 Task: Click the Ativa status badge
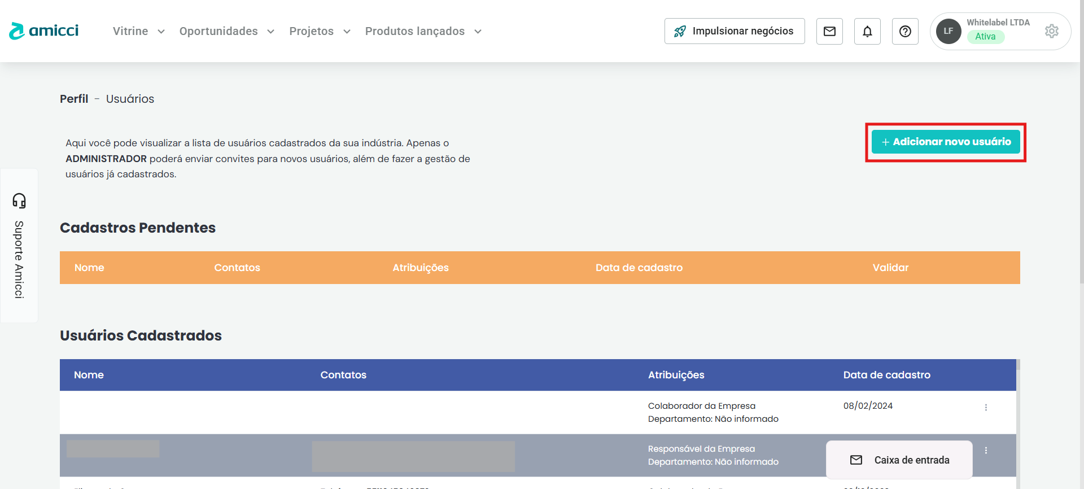tap(985, 37)
